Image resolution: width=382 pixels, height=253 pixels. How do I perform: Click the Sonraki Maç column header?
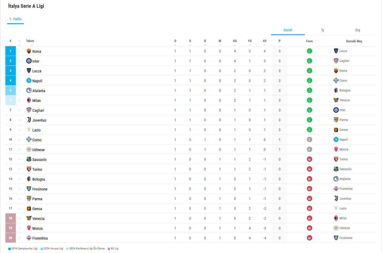(354, 41)
